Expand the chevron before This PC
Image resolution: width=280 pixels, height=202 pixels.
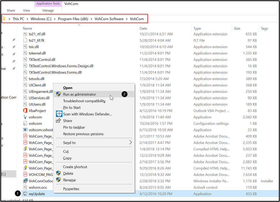9,19
